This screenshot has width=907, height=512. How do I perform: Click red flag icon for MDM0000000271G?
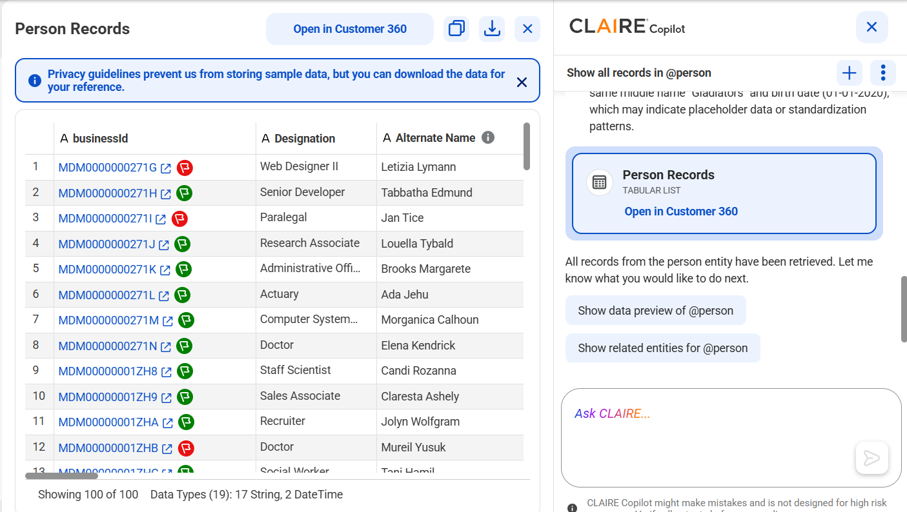point(185,168)
